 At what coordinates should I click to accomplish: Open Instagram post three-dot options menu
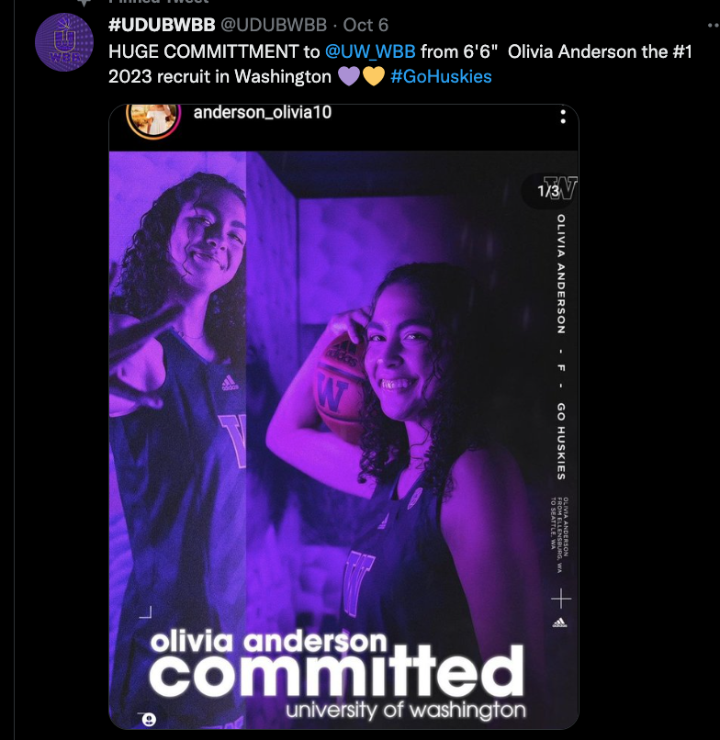click(x=563, y=117)
